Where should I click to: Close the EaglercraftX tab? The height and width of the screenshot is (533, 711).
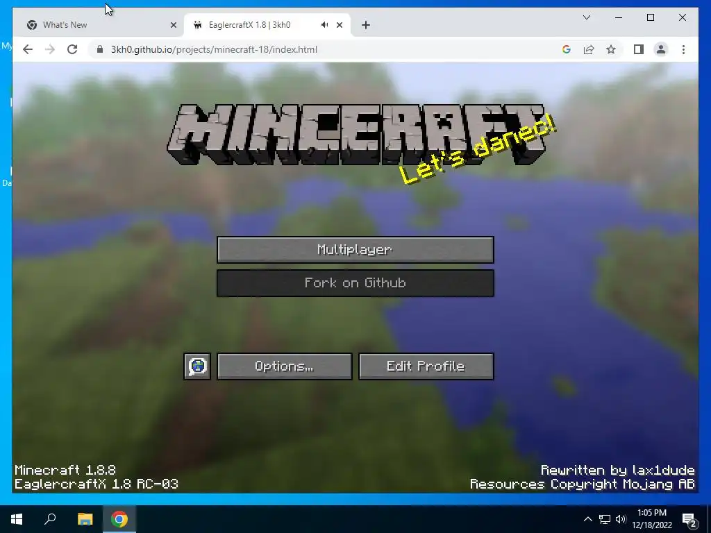339,25
